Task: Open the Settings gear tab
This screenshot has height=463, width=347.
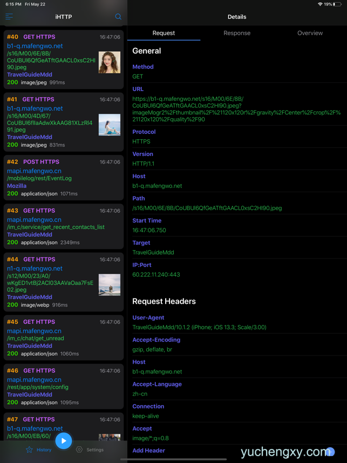Action: click(x=90, y=450)
